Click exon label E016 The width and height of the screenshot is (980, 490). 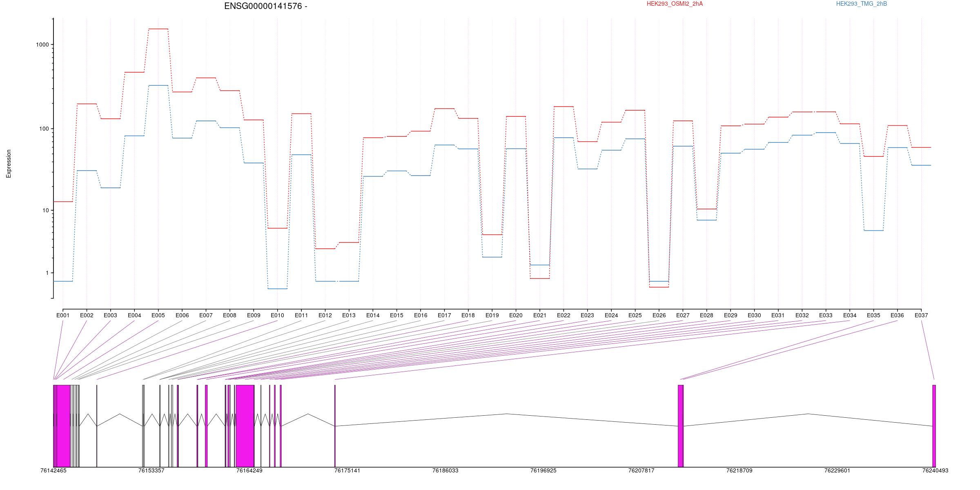[x=421, y=316]
